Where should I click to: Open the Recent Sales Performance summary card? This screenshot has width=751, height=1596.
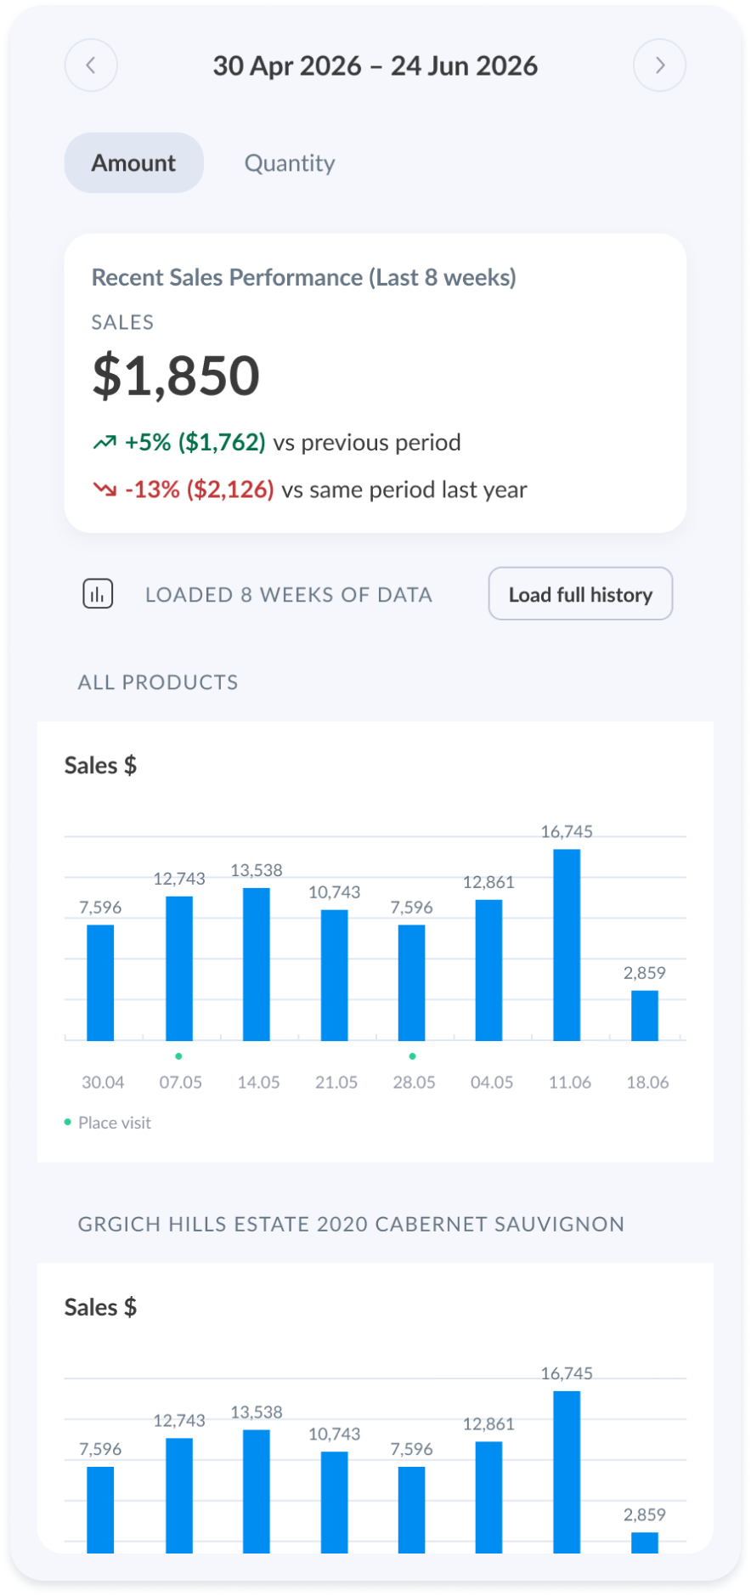pos(375,383)
